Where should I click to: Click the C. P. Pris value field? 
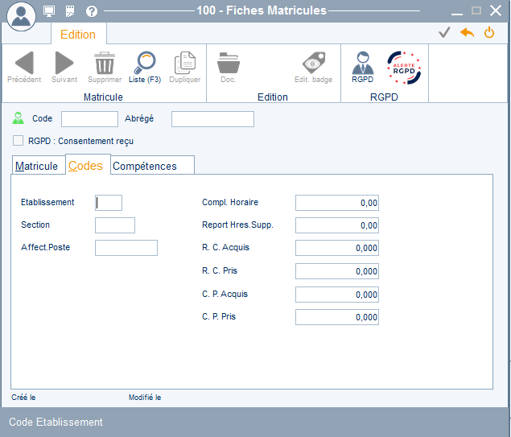tap(337, 317)
